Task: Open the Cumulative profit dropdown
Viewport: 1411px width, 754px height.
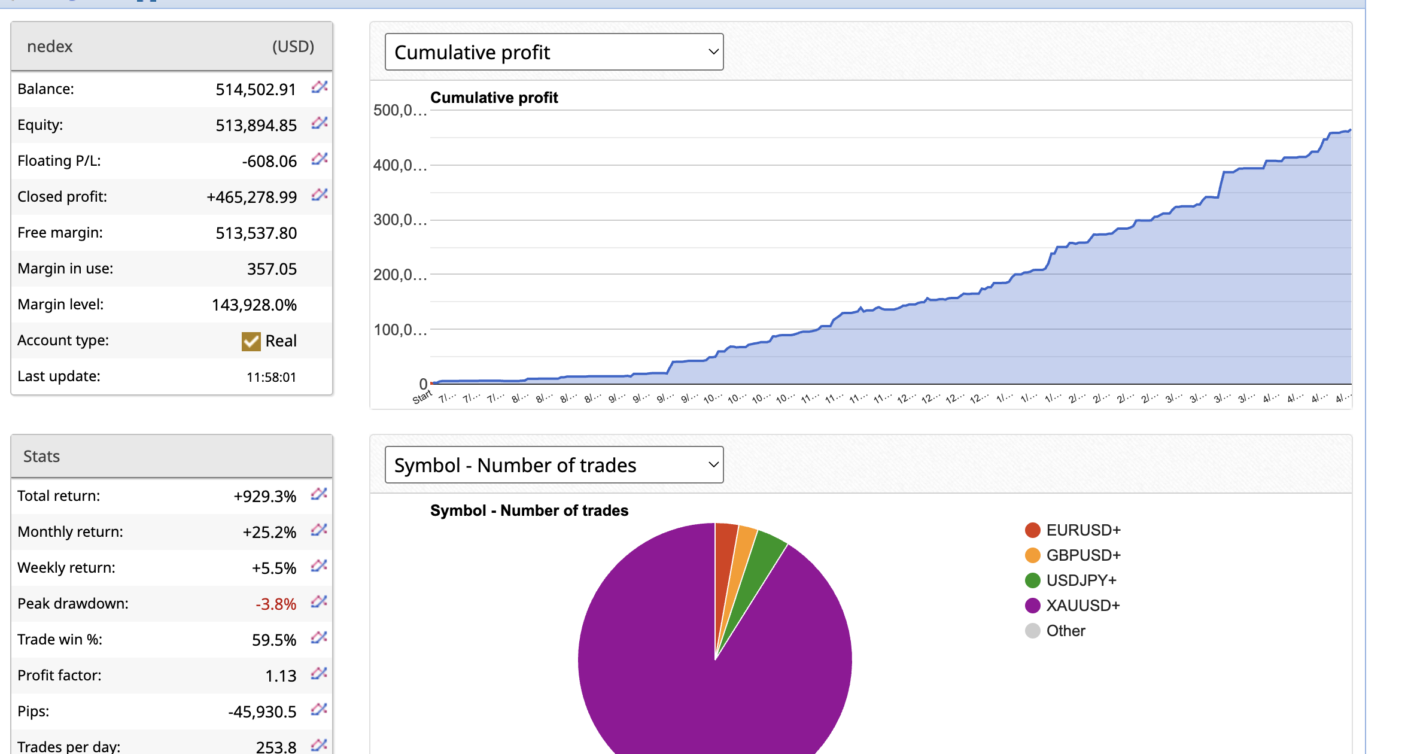Action: [x=554, y=51]
